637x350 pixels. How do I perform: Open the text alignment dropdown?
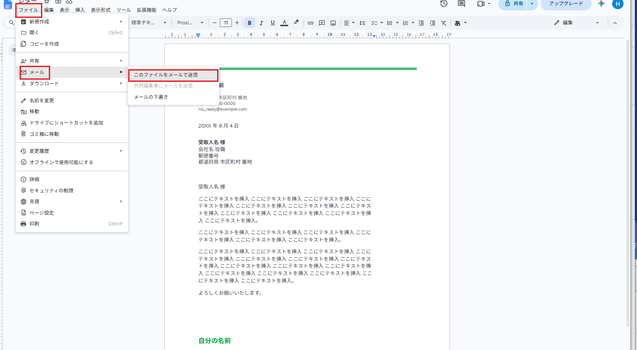point(348,23)
